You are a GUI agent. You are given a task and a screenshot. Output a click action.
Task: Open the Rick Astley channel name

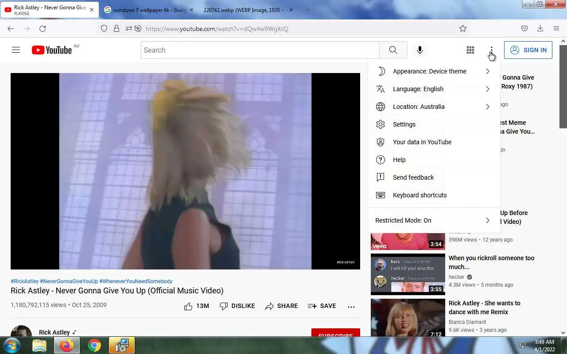(x=54, y=332)
